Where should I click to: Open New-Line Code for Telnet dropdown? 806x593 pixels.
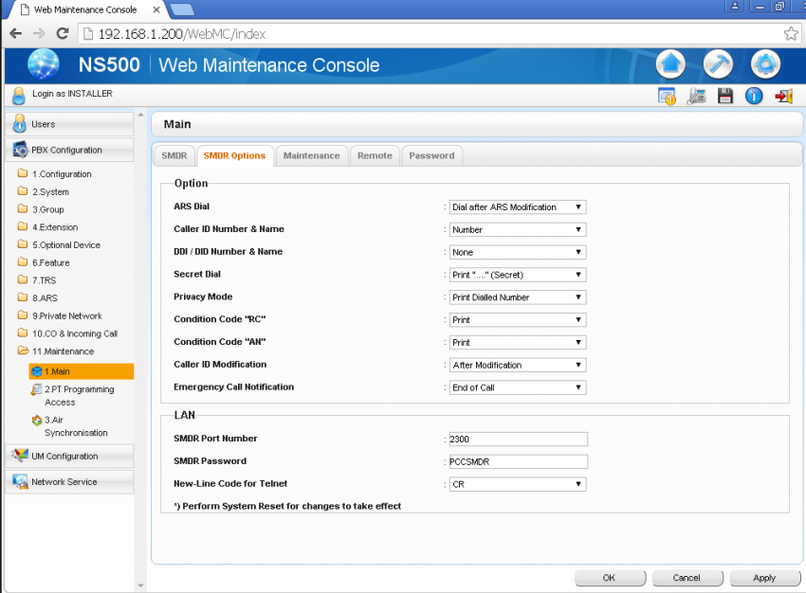pyautogui.click(x=517, y=484)
